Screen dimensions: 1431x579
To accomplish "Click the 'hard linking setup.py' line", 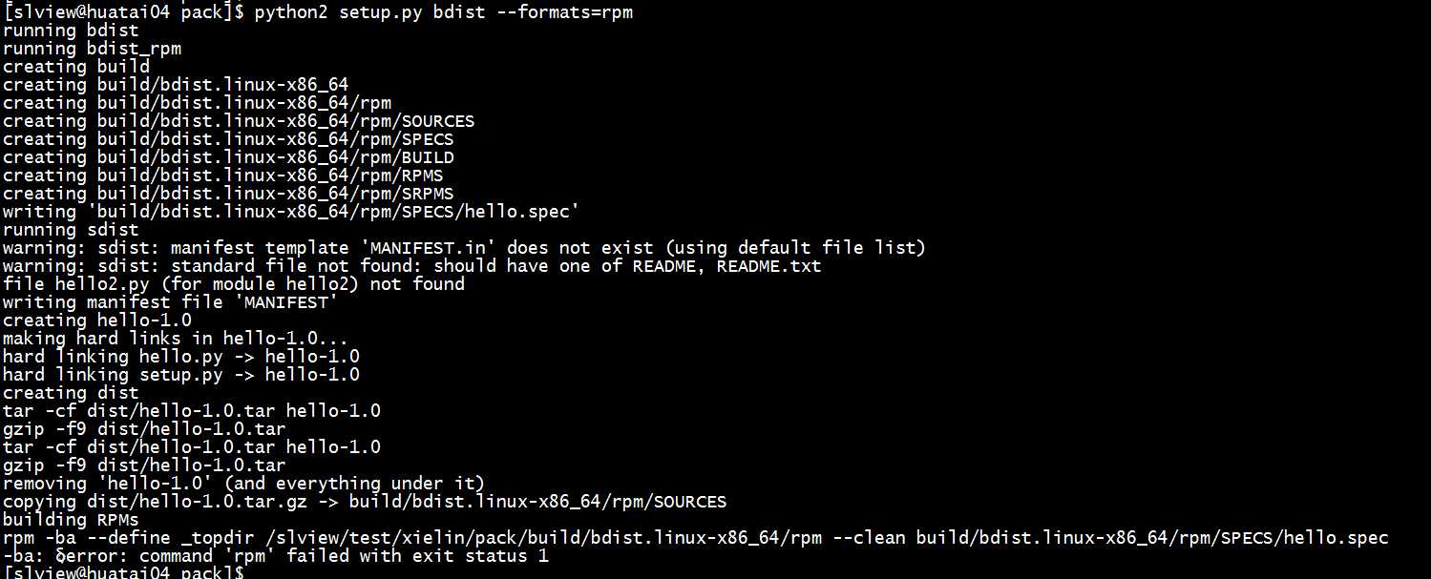I will pyautogui.click(x=181, y=375).
